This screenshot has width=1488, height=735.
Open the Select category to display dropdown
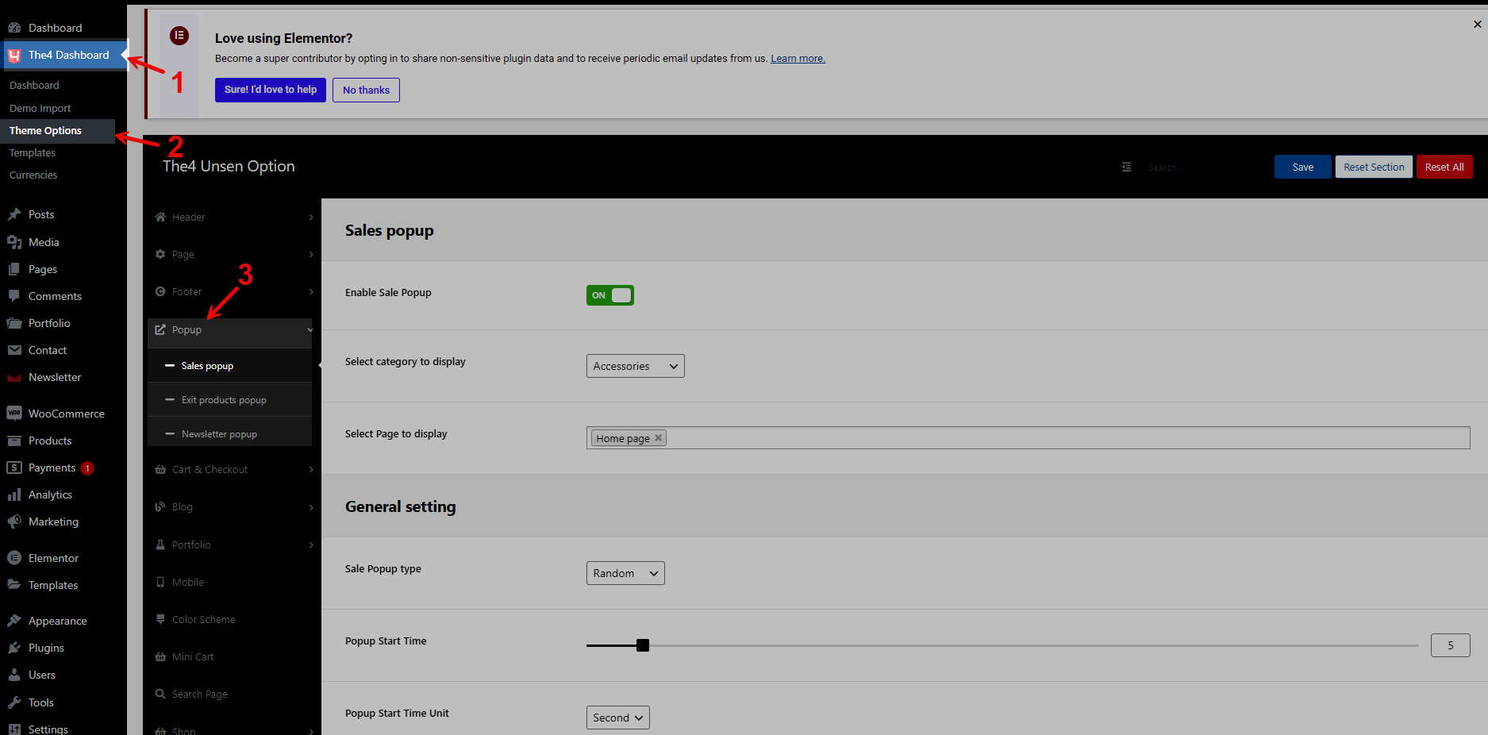click(x=635, y=366)
